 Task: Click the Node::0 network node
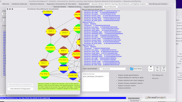point(51,31)
